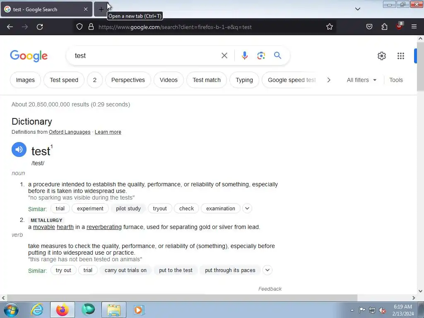Select synonym 'pilot study'
The height and width of the screenshot is (318, 424).
pyautogui.click(x=128, y=209)
